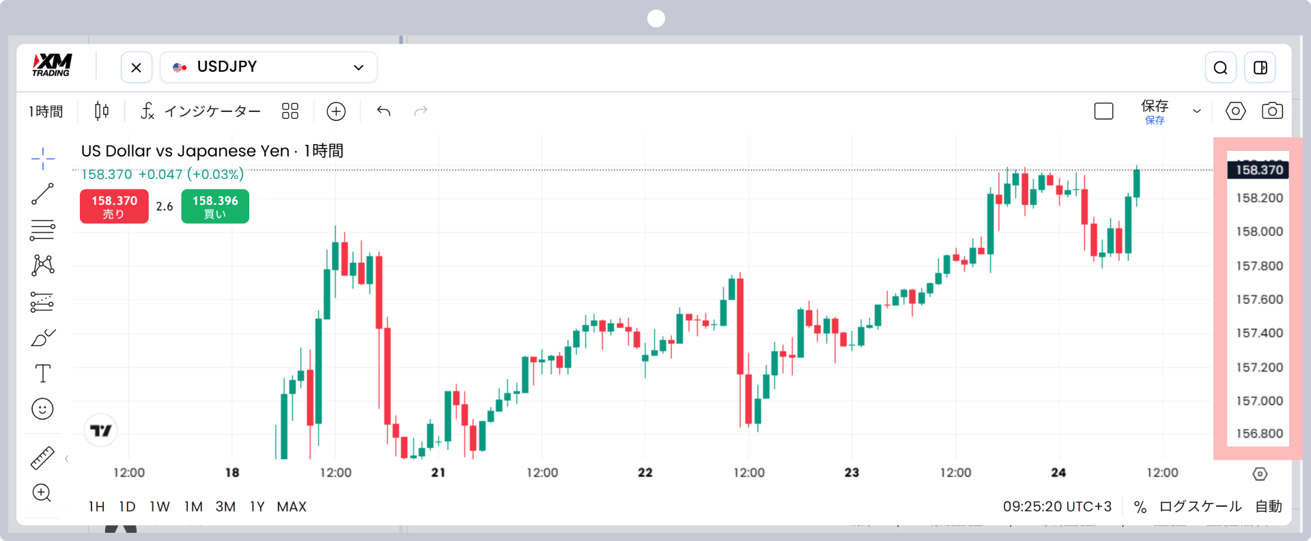Take a chart snapshot with camera
Screen dimensions: 1311x541
click(x=1272, y=111)
